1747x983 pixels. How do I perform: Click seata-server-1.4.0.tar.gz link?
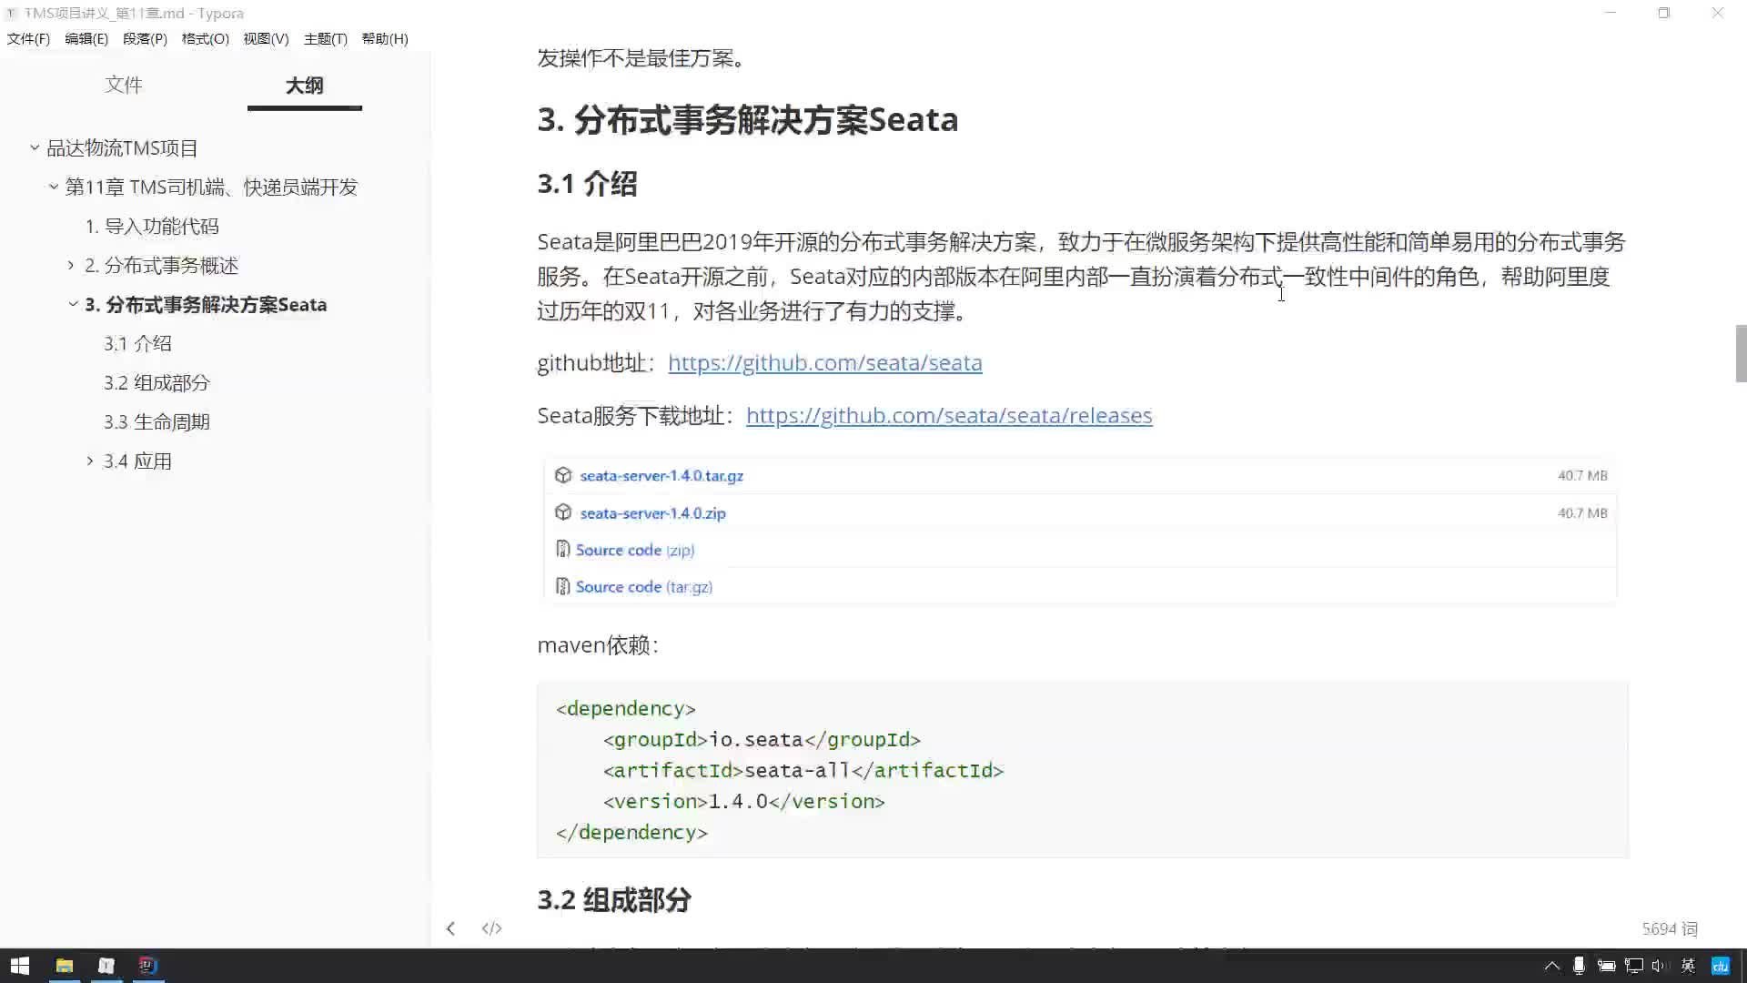pos(661,475)
